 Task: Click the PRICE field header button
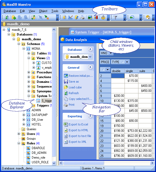point(105,62)
